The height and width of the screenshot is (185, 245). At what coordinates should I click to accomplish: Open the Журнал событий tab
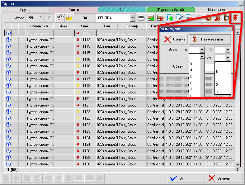tap(170, 10)
